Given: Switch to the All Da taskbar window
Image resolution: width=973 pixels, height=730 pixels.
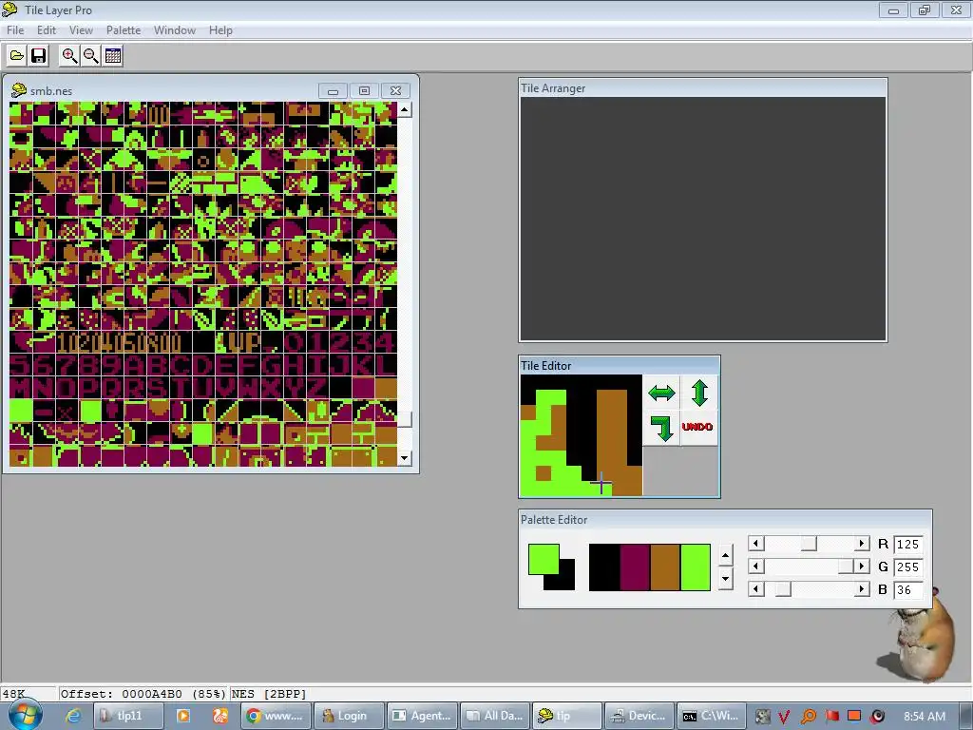Looking at the screenshot, I should [495, 716].
